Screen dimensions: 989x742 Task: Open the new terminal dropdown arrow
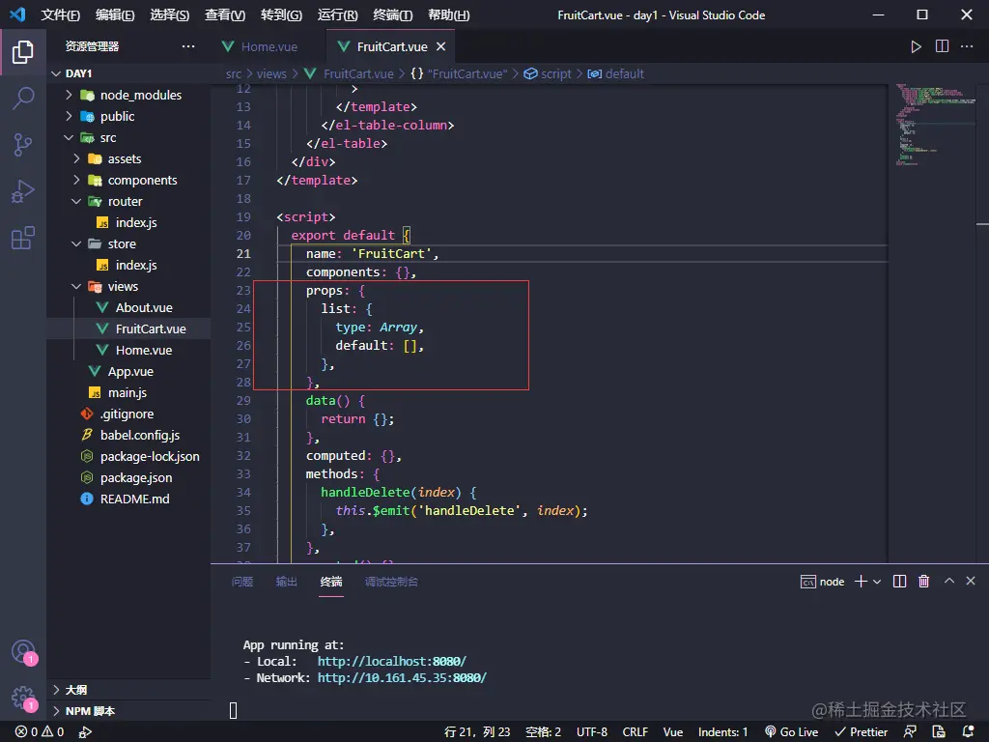click(x=877, y=582)
